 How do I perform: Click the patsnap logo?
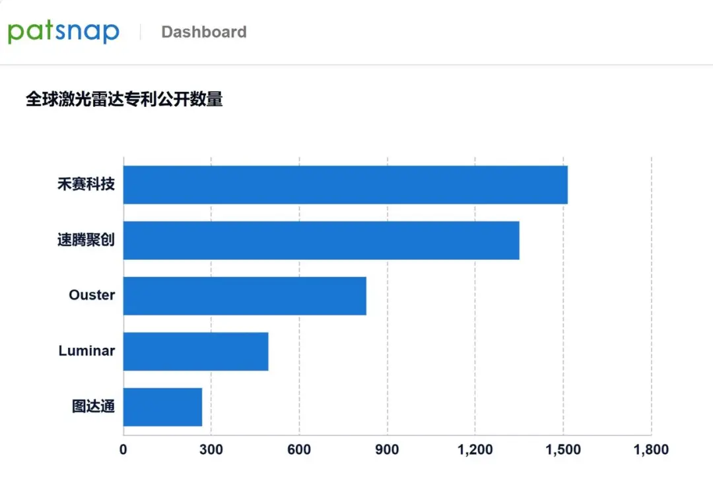[x=63, y=32]
